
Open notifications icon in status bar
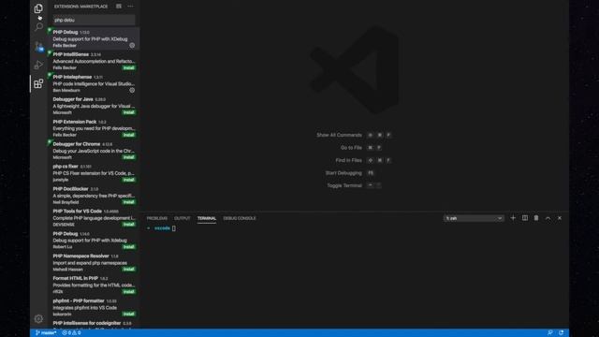[562, 333]
